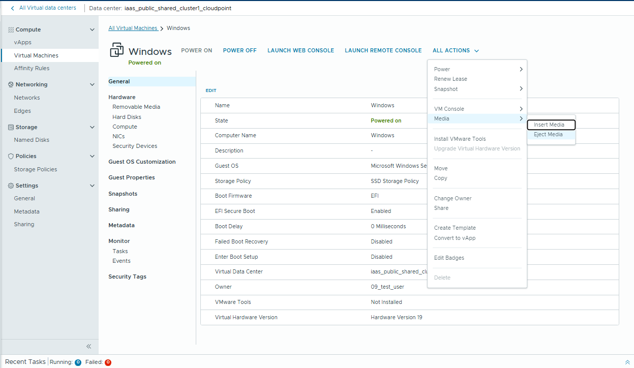Open Removable Media under Hardware
The width and height of the screenshot is (634, 368).
(x=136, y=107)
